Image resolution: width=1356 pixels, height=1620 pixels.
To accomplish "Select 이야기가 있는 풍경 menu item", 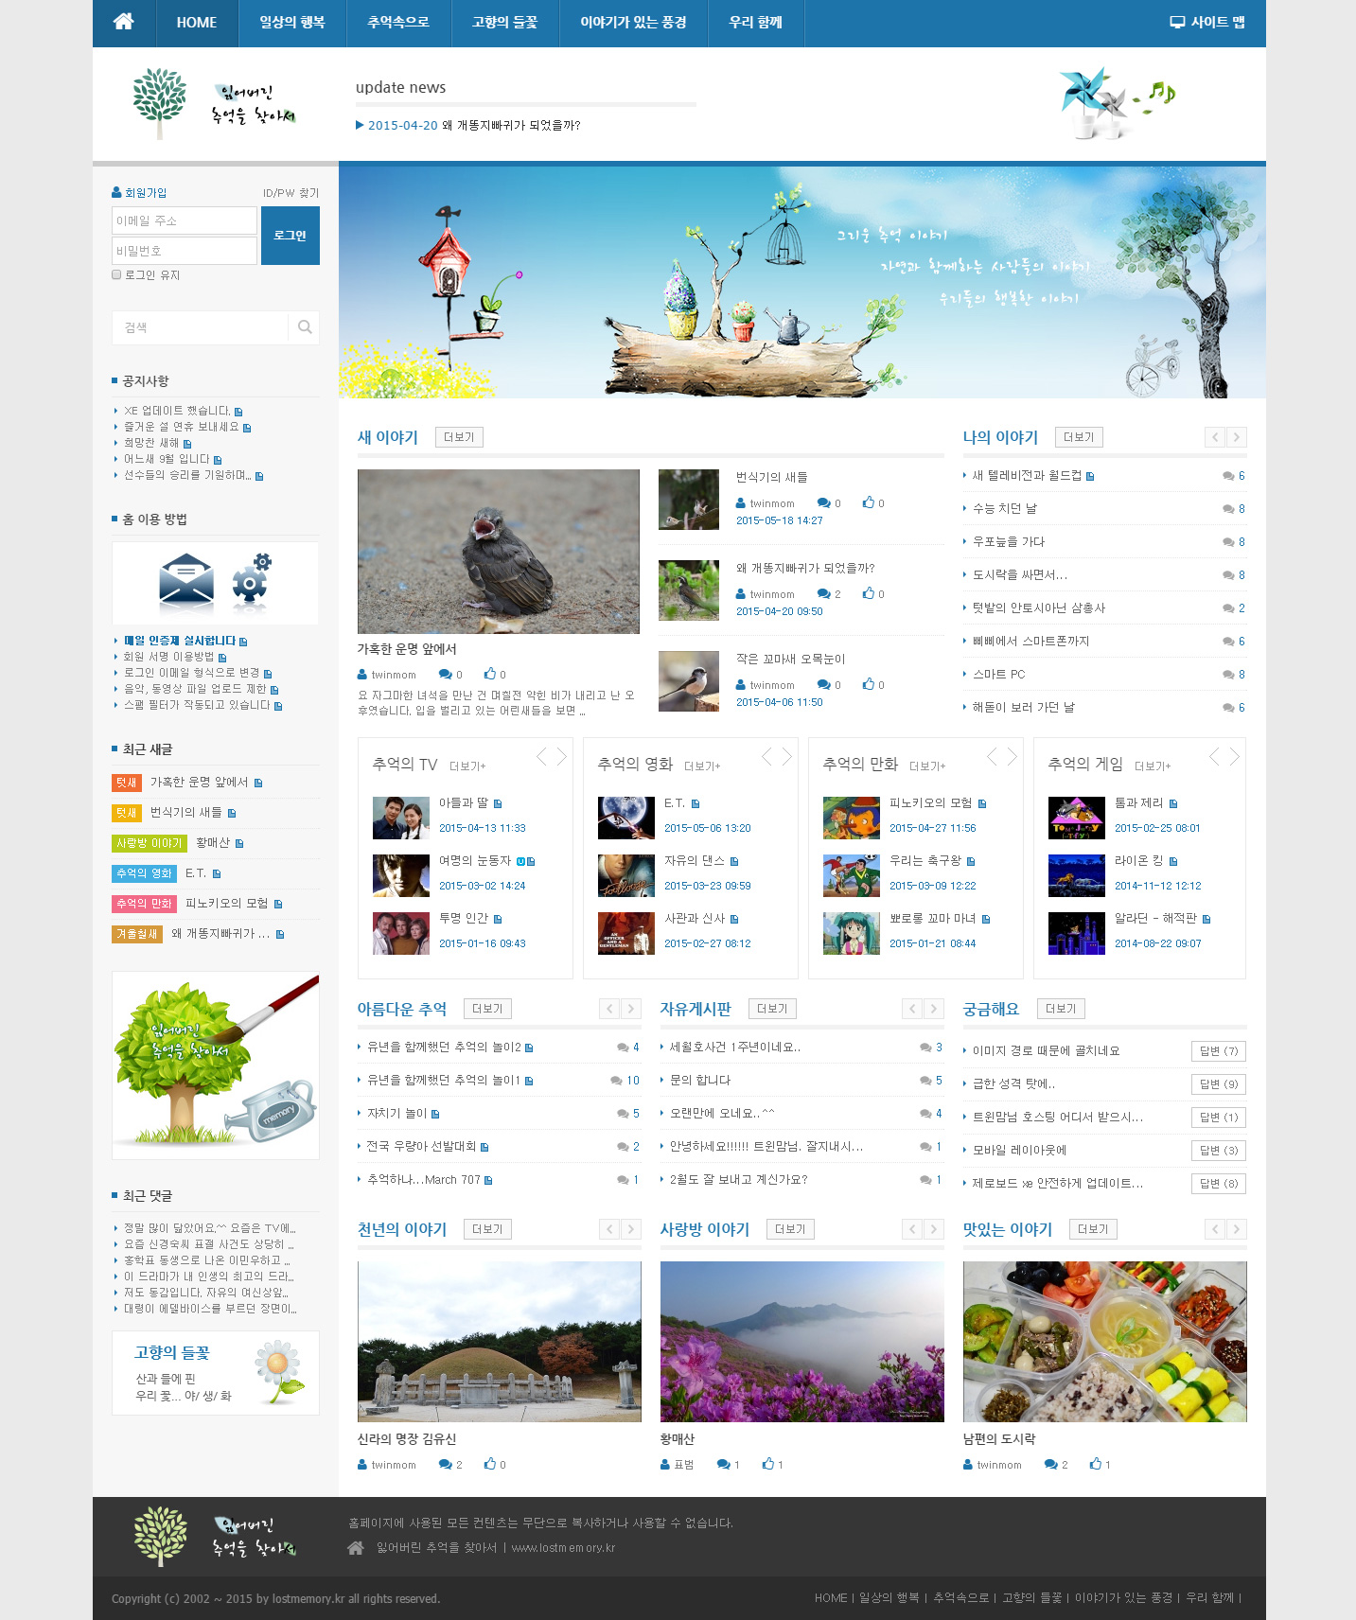I will (x=633, y=23).
